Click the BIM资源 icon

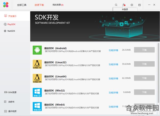tap(6, 92)
